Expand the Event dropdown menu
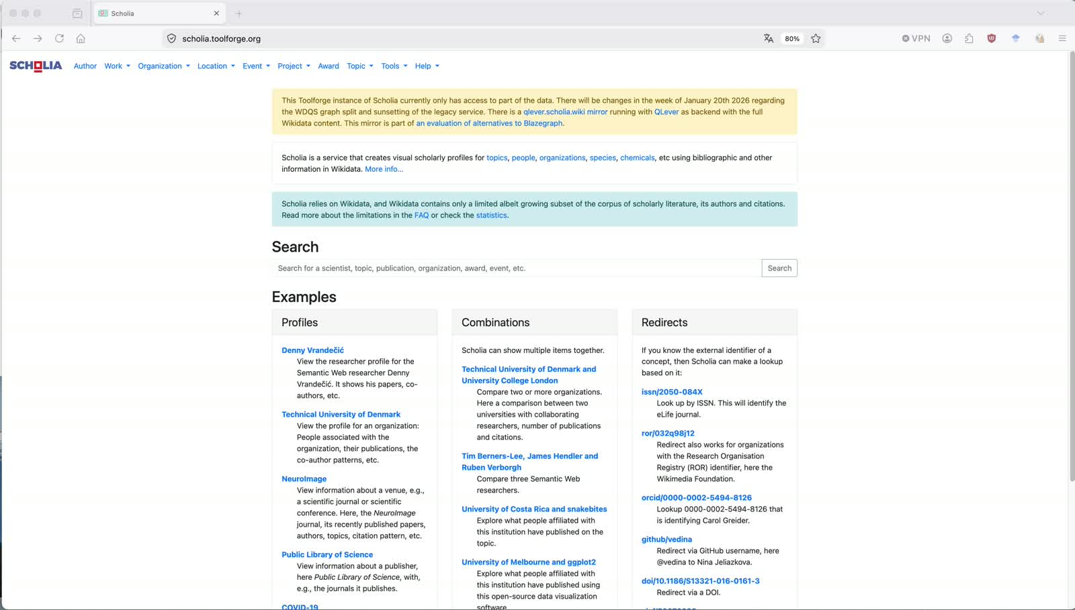The height and width of the screenshot is (610, 1075). [257, 66]
